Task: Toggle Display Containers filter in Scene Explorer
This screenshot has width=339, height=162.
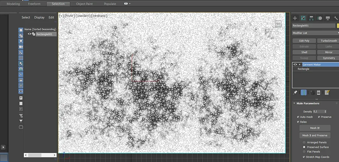Action: coord(21,80)
